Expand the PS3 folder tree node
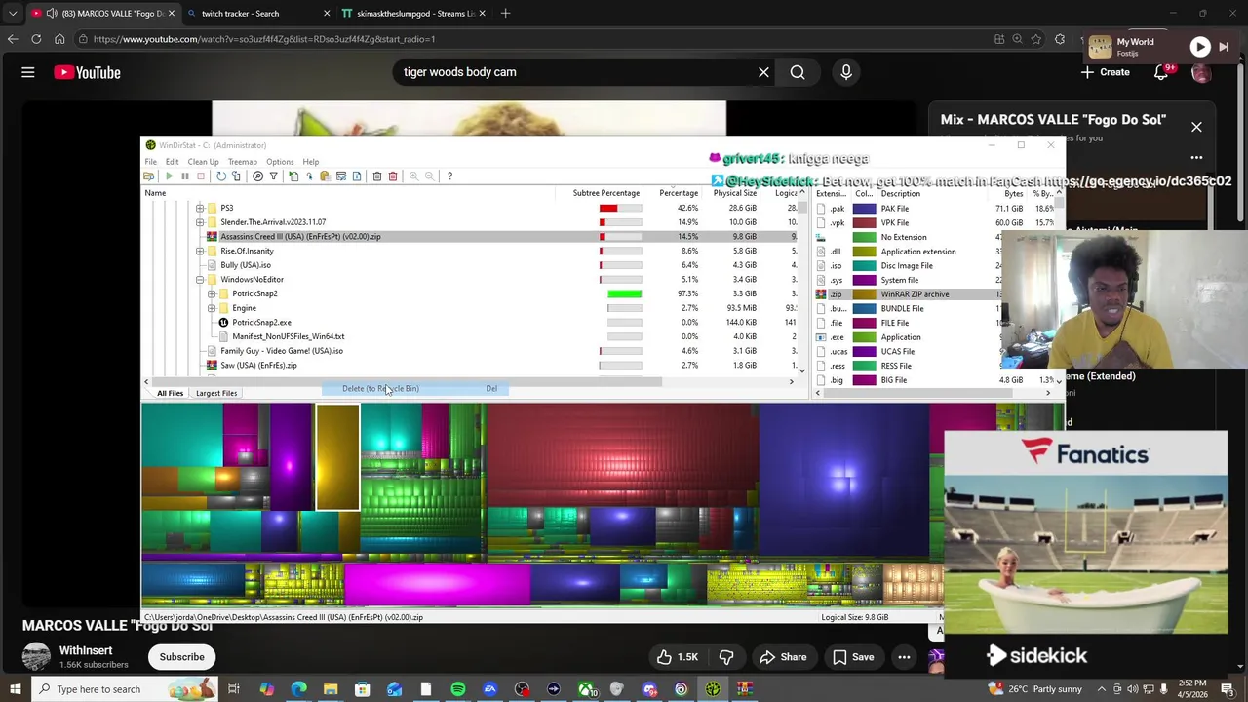 pyautogui.click(x=200, y=208)
